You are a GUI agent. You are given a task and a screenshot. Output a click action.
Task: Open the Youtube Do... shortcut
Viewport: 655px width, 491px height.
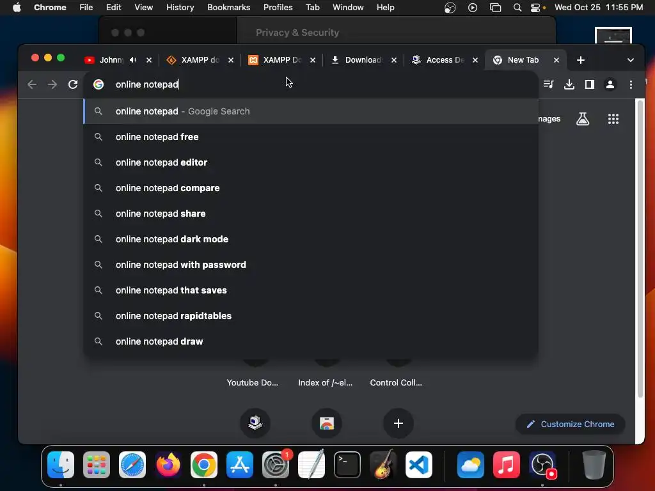coord(252,383)
